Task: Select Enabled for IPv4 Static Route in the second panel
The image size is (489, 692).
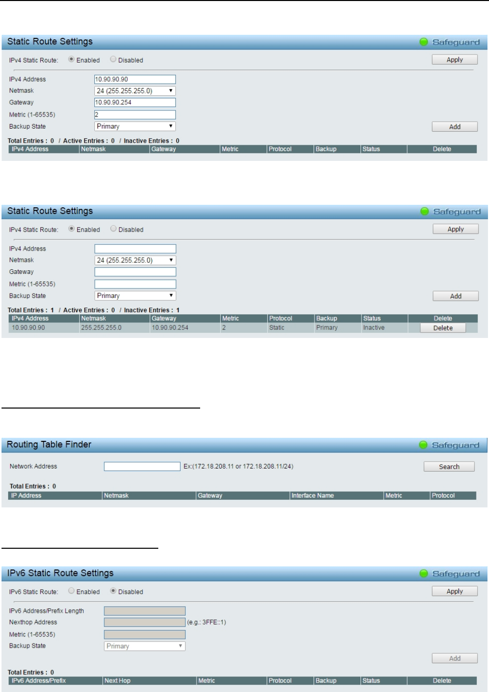Action: pyautogui.click(x=72, y=229)
